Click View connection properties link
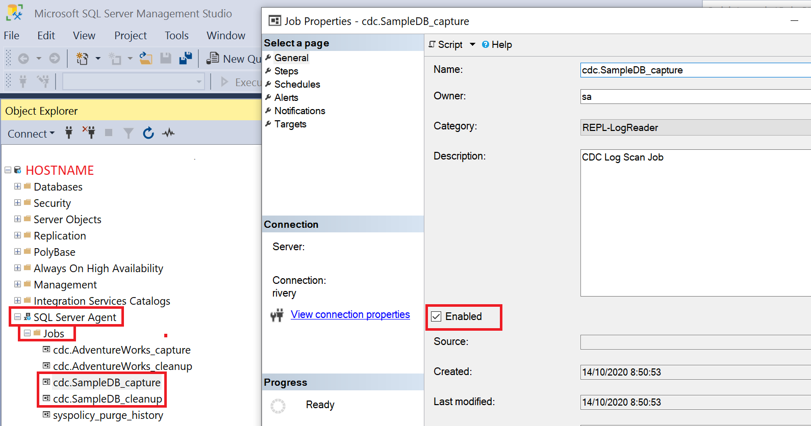 click(350, 314)
